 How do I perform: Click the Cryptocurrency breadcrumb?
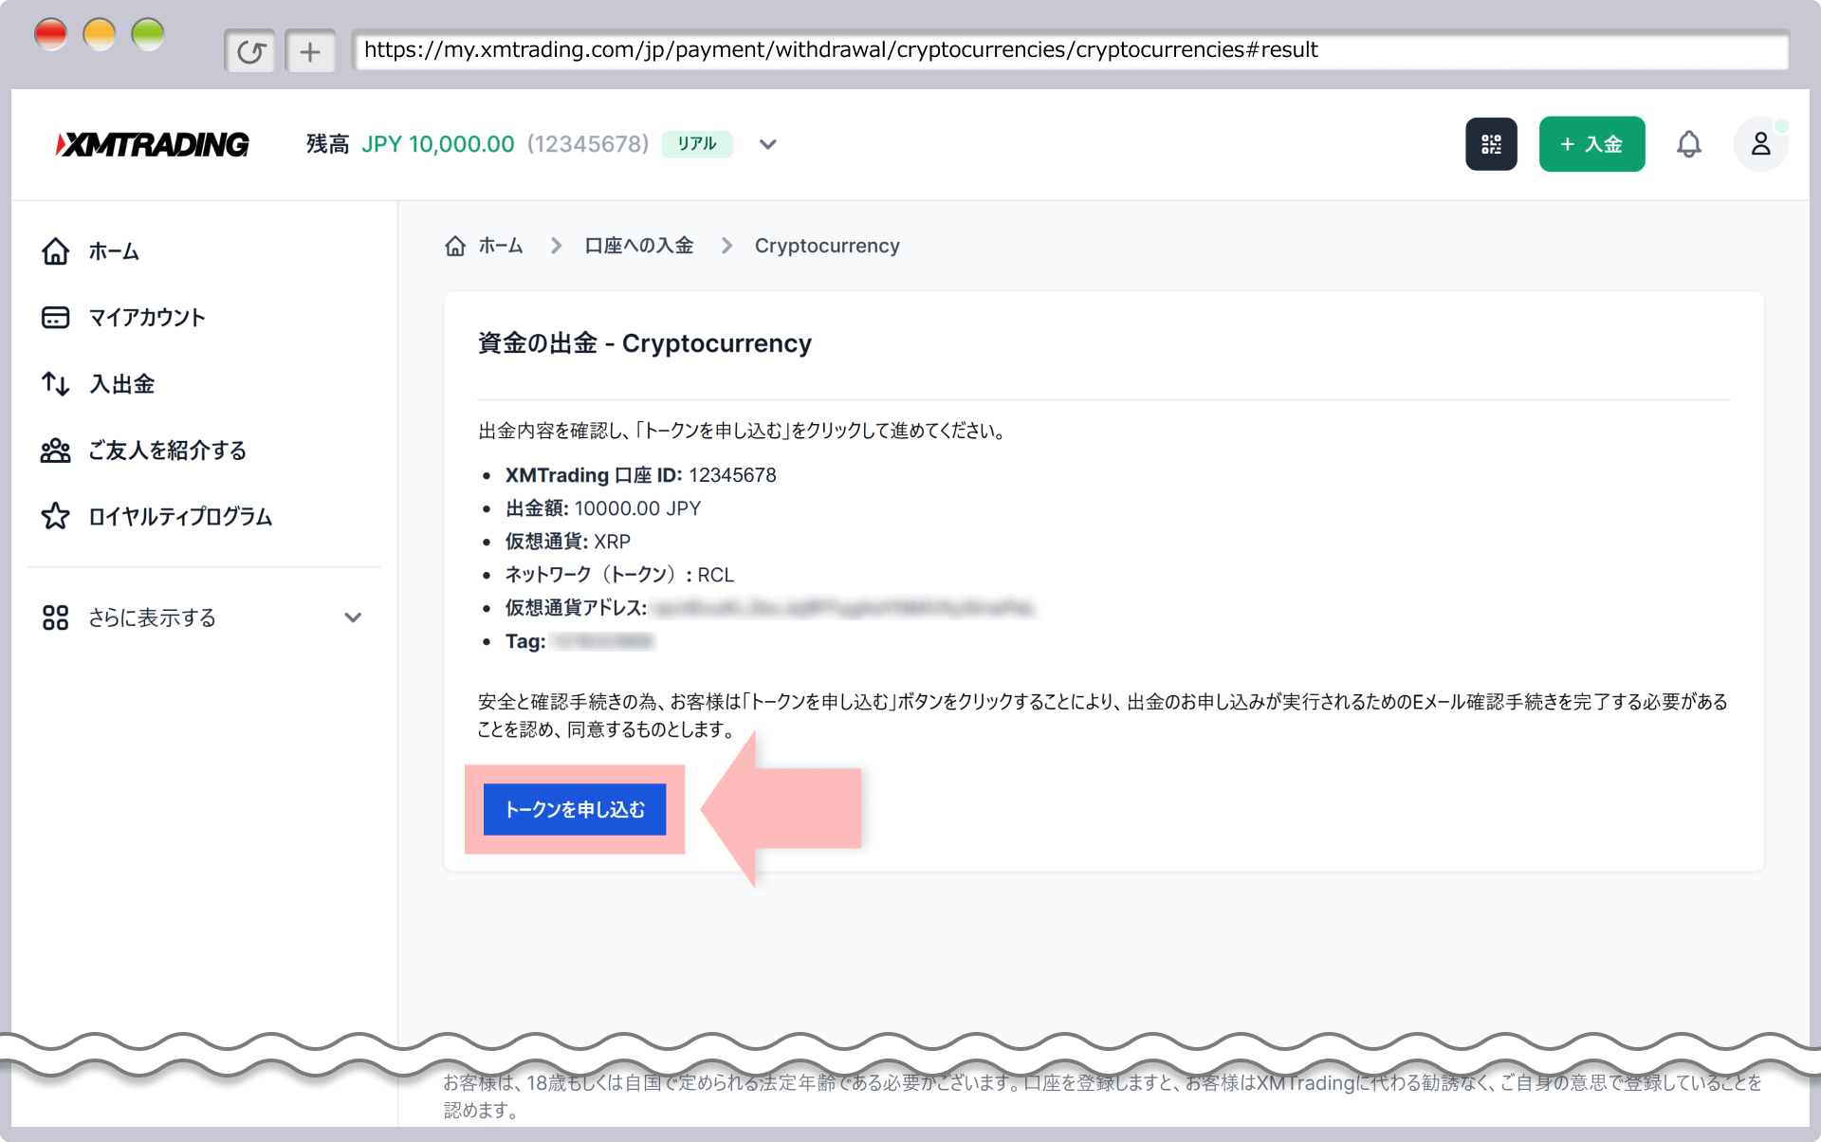coord(827,246)
